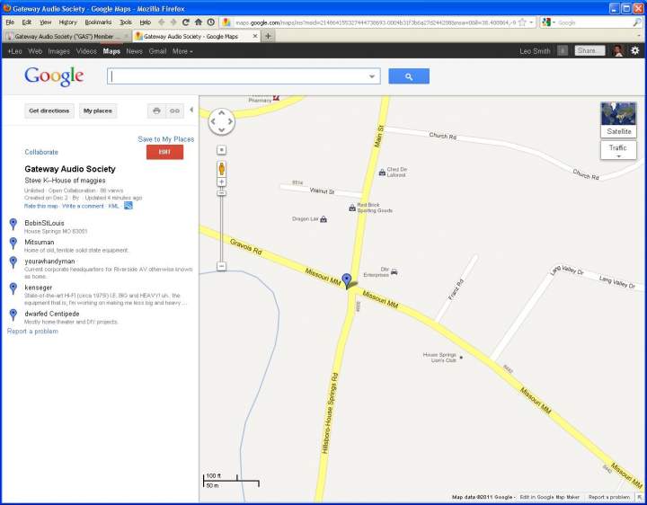Reload the page with refresh icon

pos(186,22)
